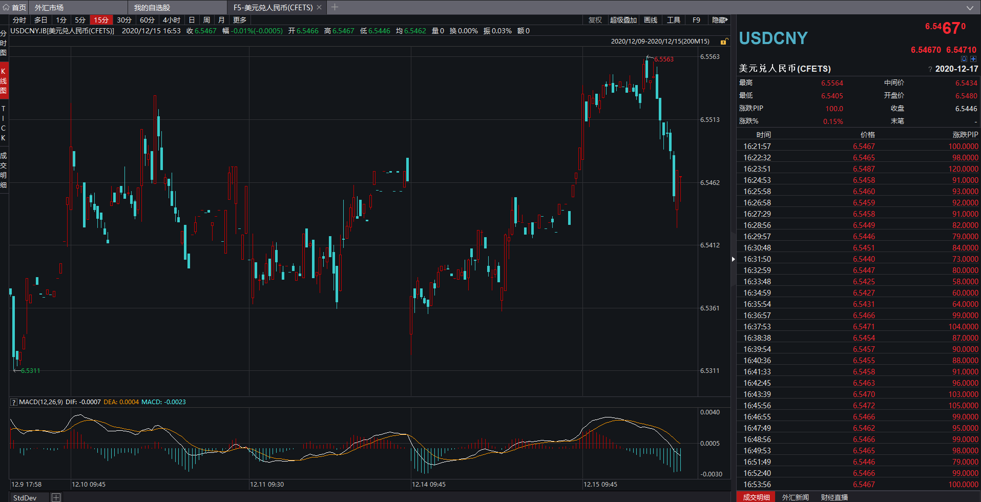
Task: Expand the tab list chevron at top right
Action: click(x=970, y=8)
